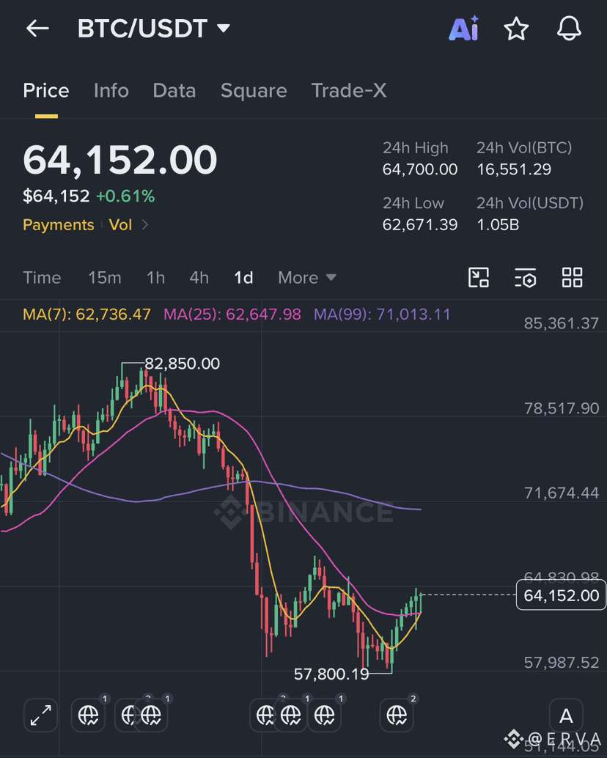
Task: Open the grid layout icon
Action: pos(573,278)
